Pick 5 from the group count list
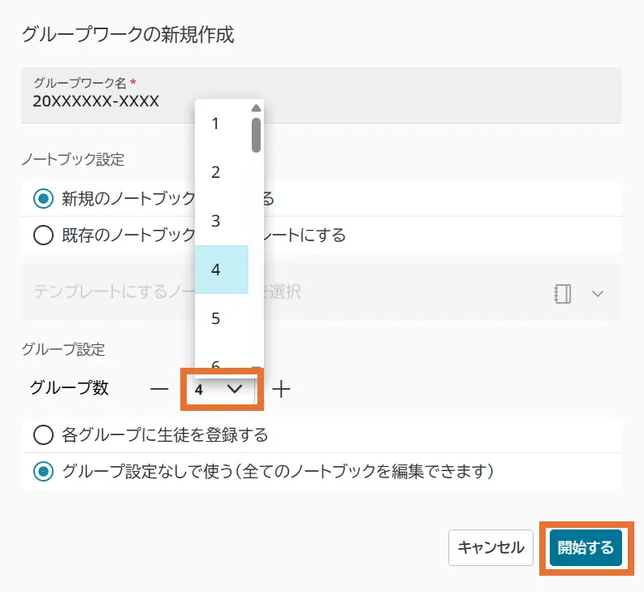The width and height of the screenshot is (644, 592). (222, 318)
